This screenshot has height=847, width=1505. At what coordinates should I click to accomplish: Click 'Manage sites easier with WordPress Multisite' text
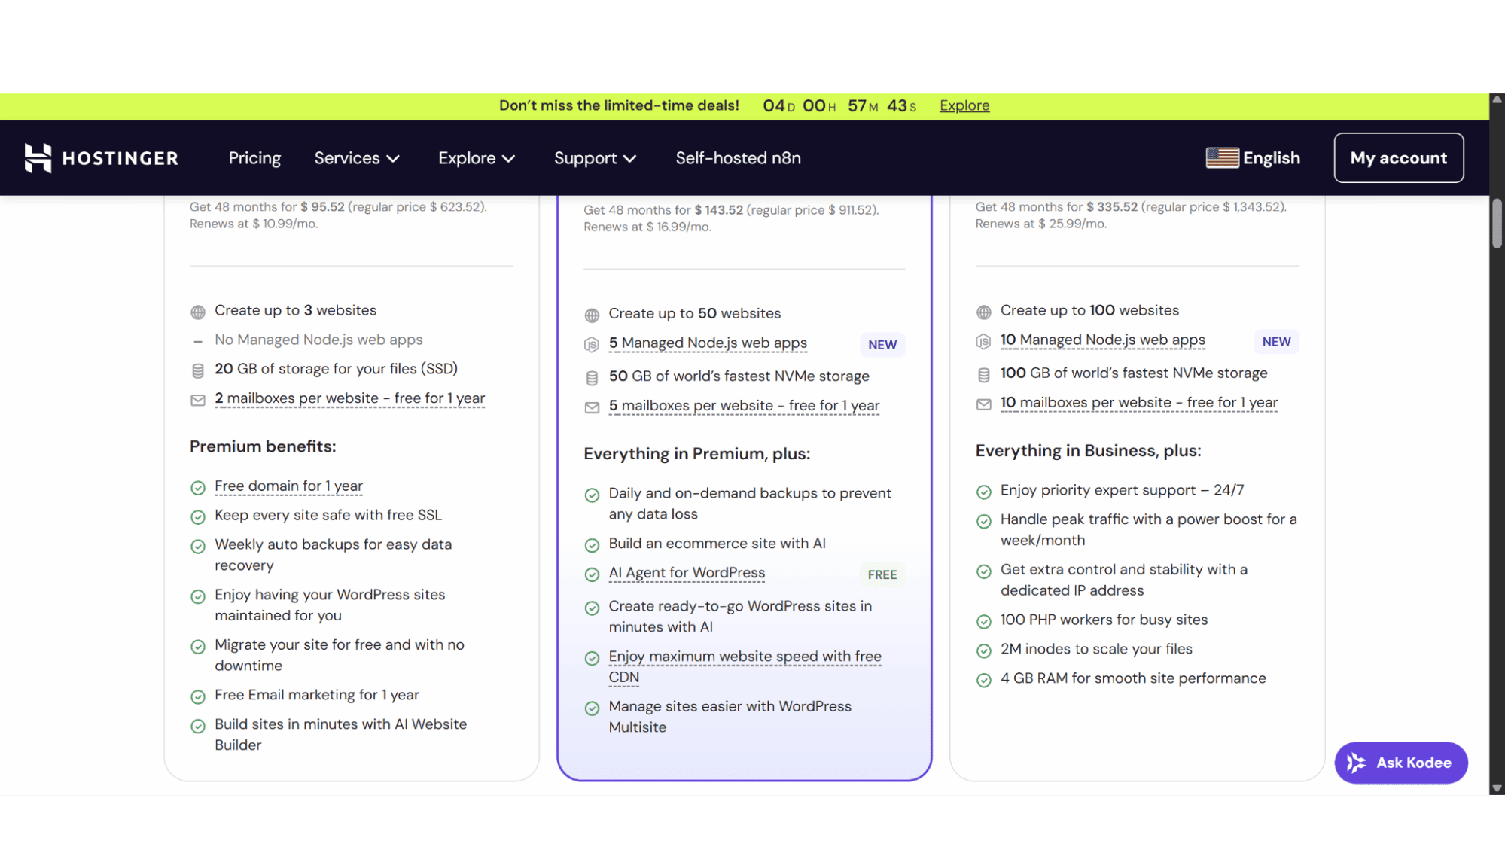[x=730, y=717]
